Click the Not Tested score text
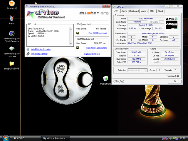 click(x=101, y=29)
